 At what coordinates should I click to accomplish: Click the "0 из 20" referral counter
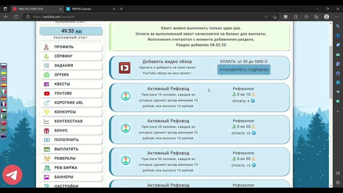pyautogui.click(x=244, y=127)
